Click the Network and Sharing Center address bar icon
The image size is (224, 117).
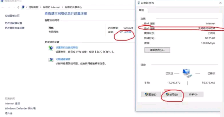point(23,7)
